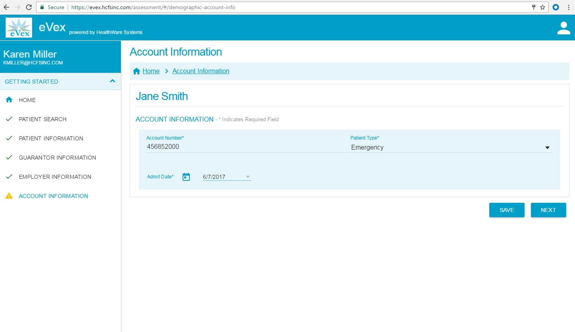Screen dimensions: 575x332
Task: Click the home icon in breadcrumb
Action: (137, 71)
